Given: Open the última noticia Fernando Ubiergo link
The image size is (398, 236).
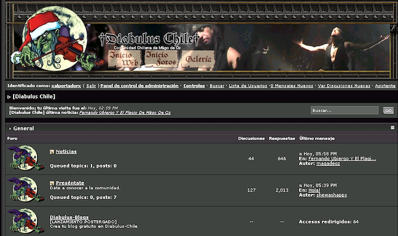Looking at the screenshot, I should tap(125, 112).
